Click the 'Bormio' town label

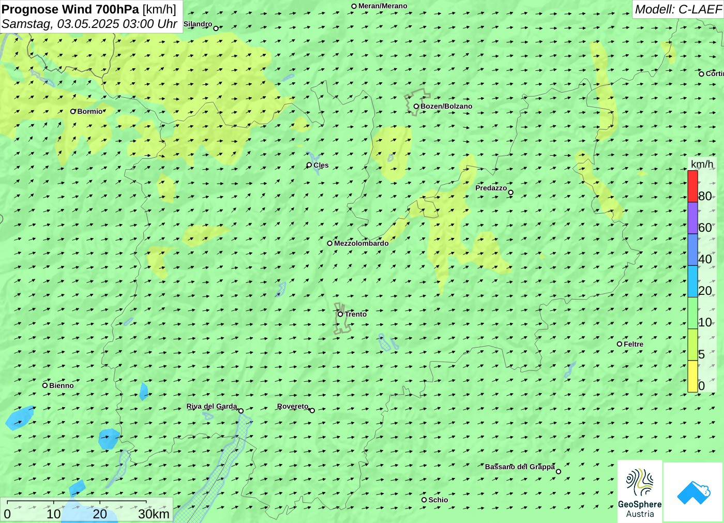[x=90, y=111]
